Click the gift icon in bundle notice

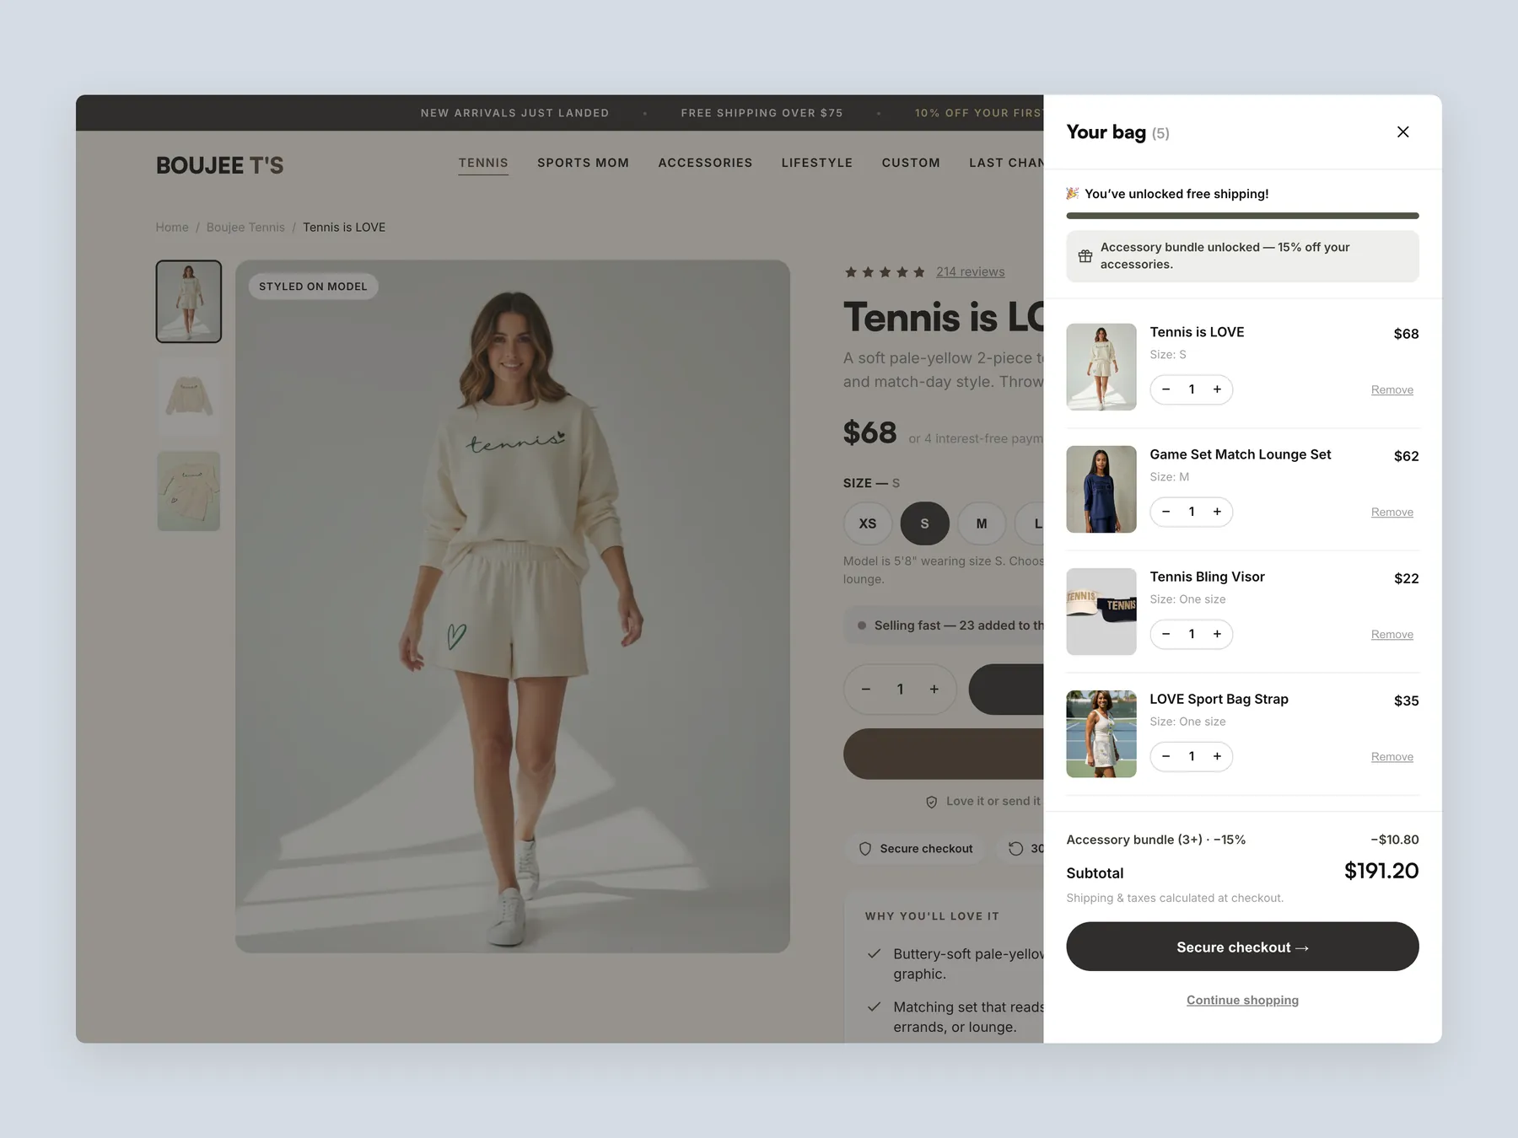coord(1085,256)
